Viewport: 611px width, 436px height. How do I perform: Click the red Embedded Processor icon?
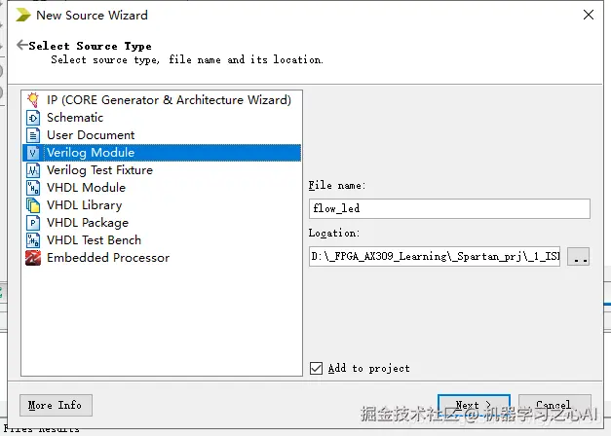pos(33,258)
